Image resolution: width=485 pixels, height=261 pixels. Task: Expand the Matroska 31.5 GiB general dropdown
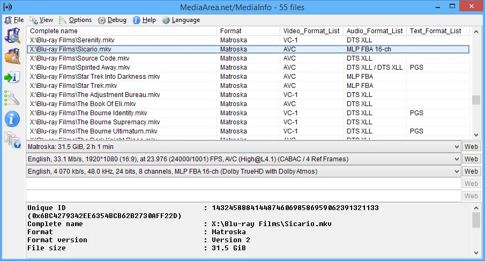click(457, 147)
